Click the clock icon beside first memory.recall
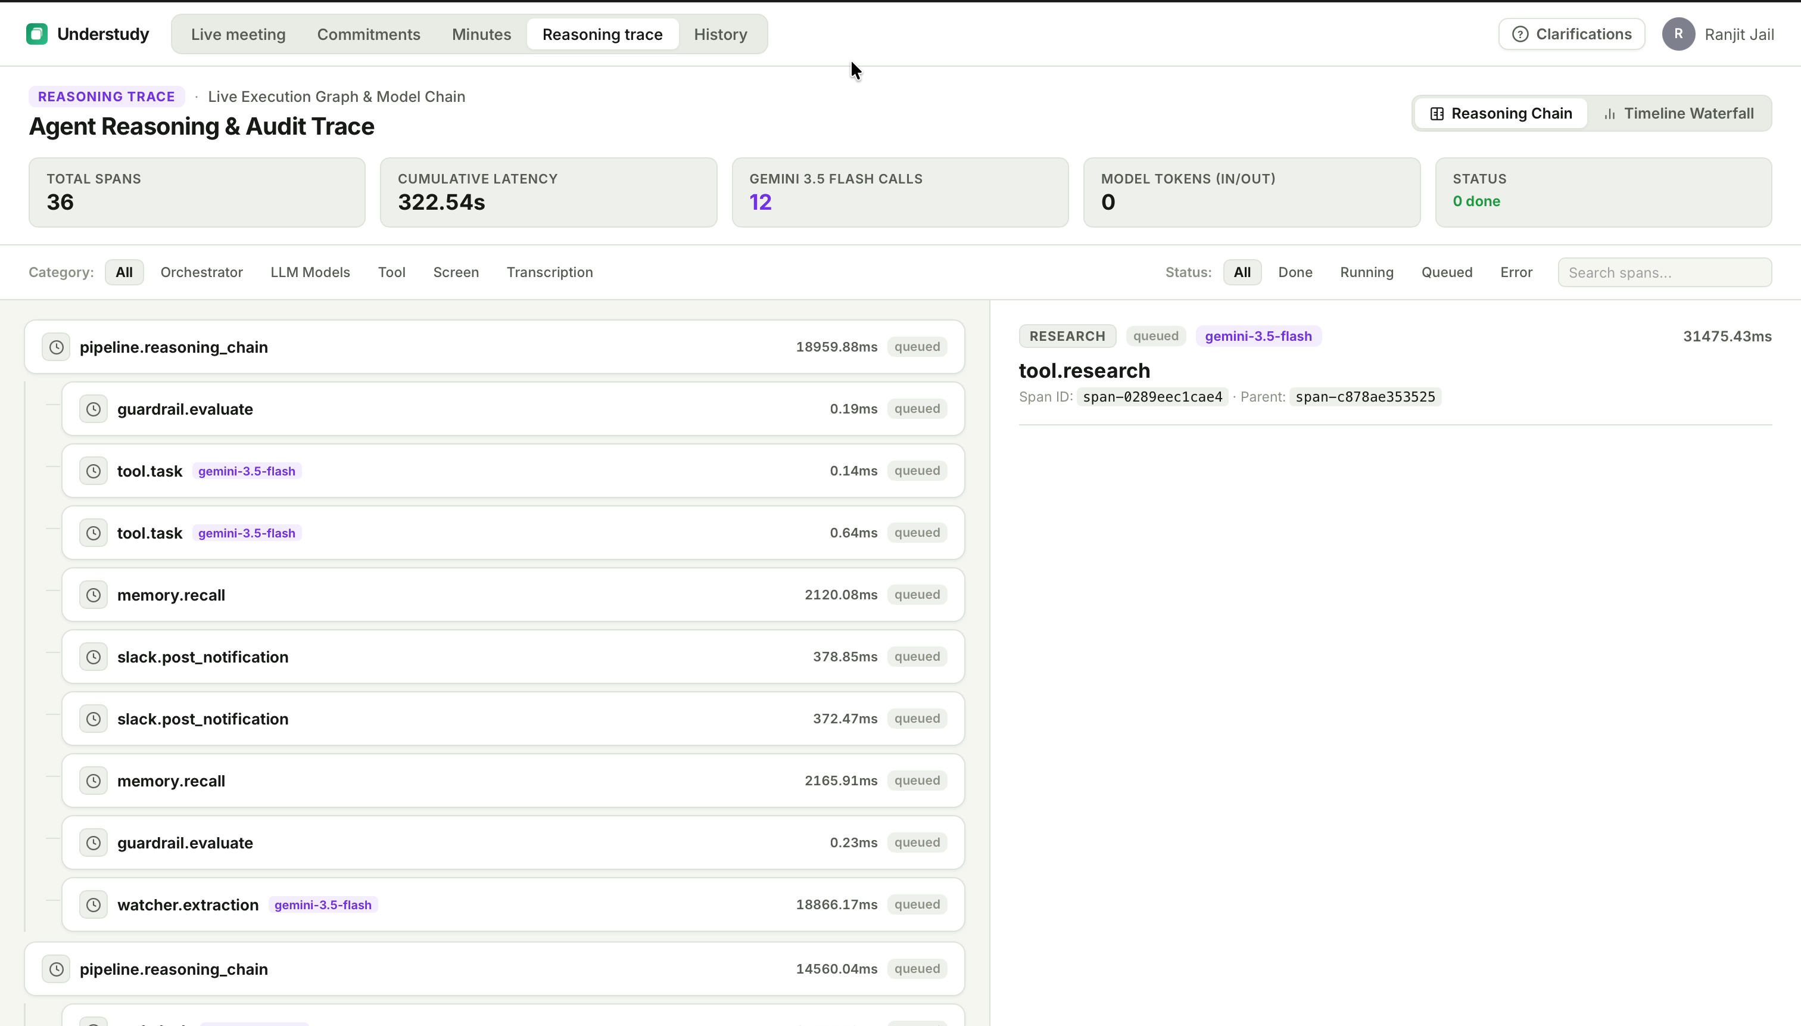Screen dimensions: 1801x1026 (93, 595)
